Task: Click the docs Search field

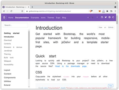Action: (x=16, y=25)
